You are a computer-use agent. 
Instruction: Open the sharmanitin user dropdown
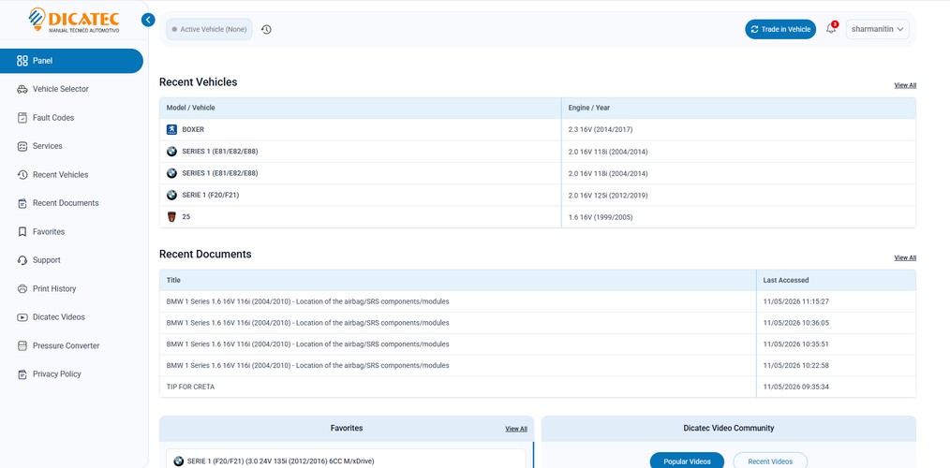[877, 29]
